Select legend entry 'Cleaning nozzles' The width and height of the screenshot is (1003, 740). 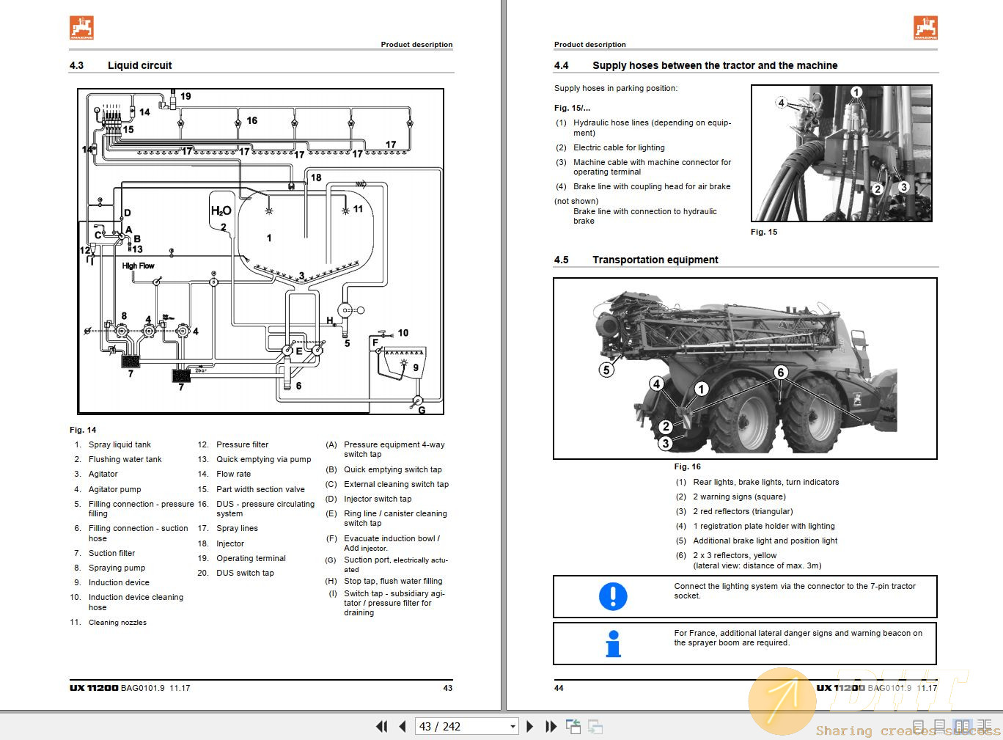(x=117, y=622)
